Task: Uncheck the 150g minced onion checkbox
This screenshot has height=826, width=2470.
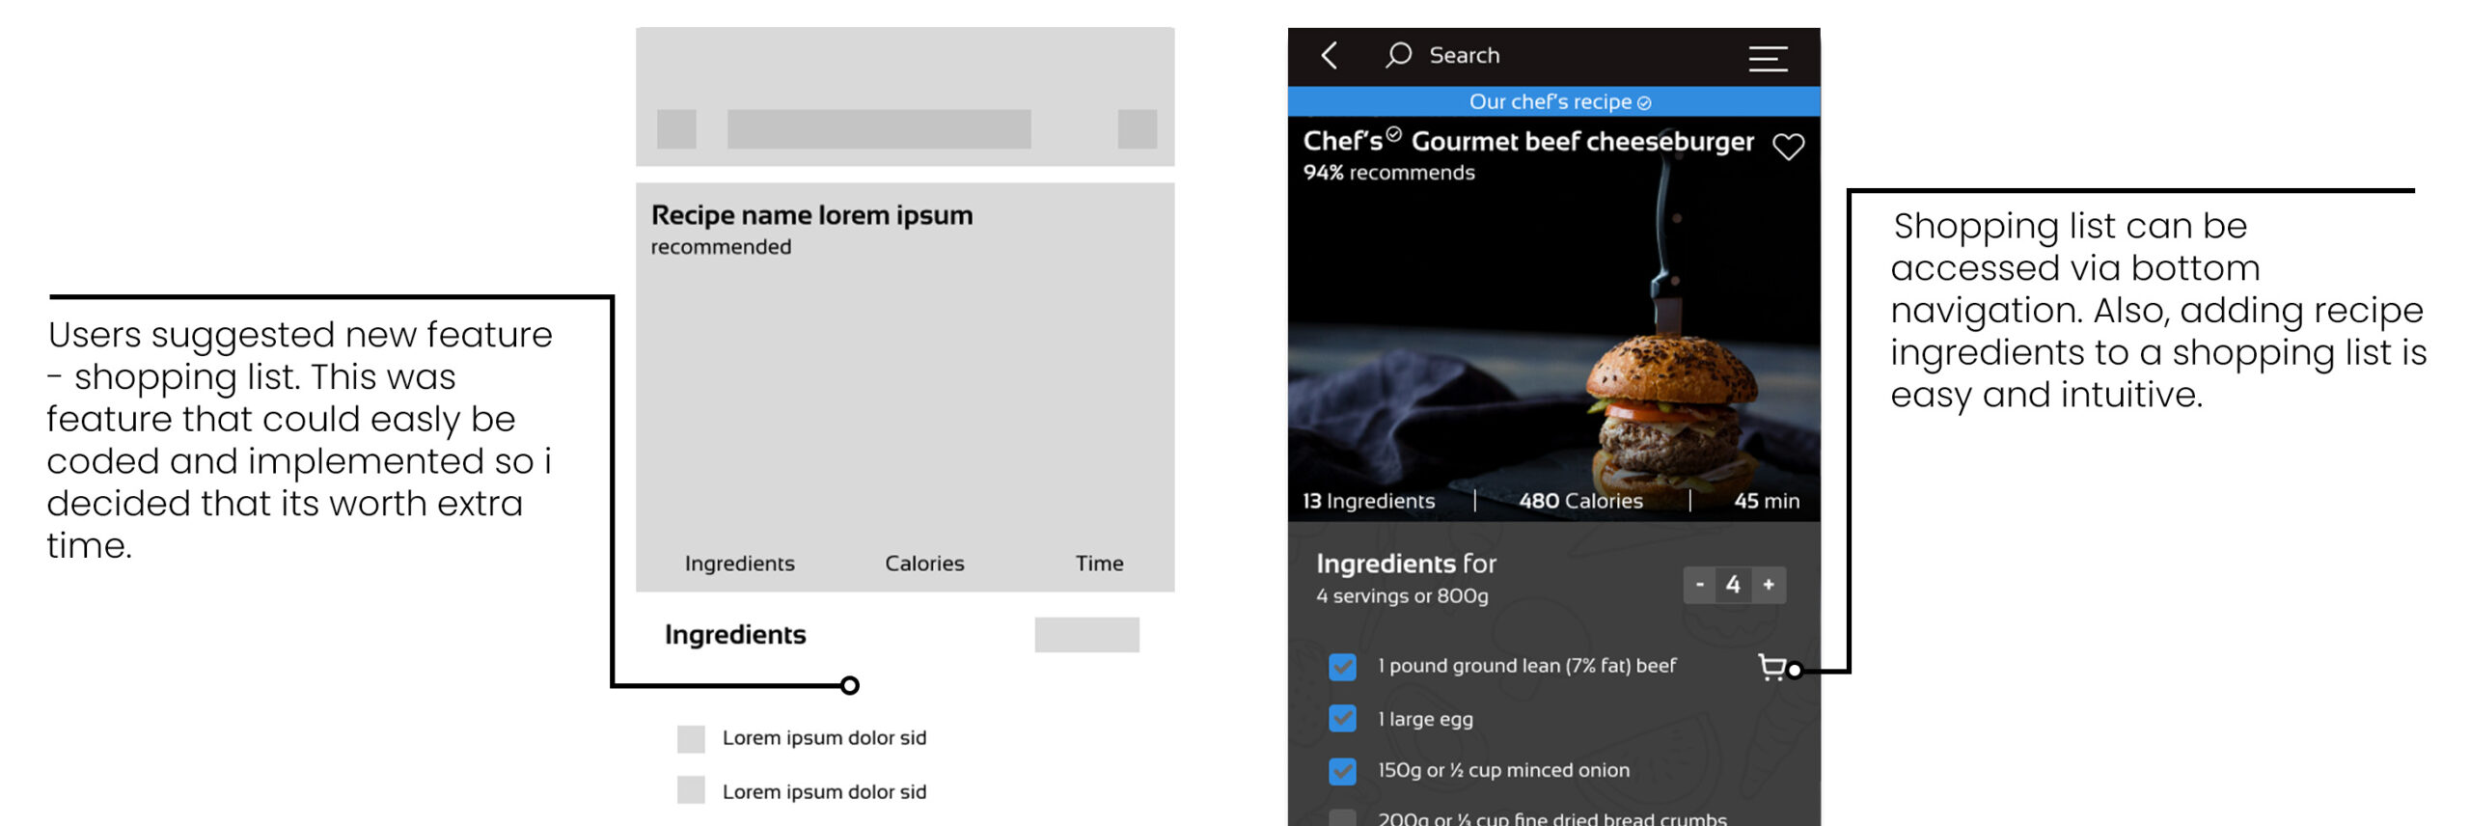Action: click(1342, 771)
